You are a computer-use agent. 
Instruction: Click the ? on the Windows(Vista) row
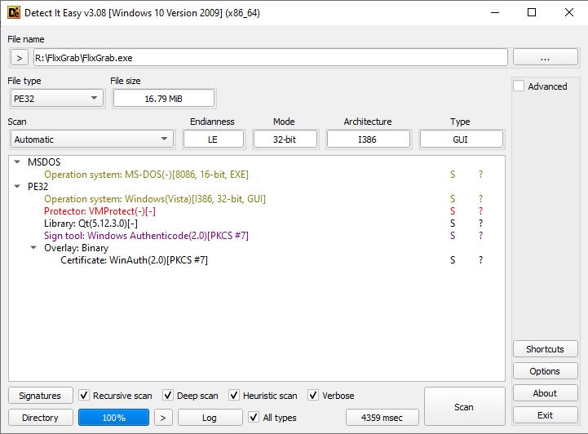click(480, 199)
